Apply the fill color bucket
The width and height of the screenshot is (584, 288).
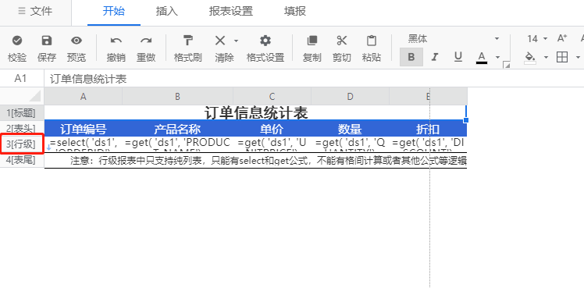click(530, 57)
